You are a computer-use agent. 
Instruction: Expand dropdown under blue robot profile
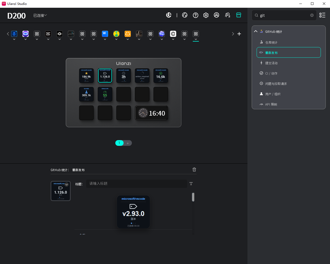tap(14, 39)
